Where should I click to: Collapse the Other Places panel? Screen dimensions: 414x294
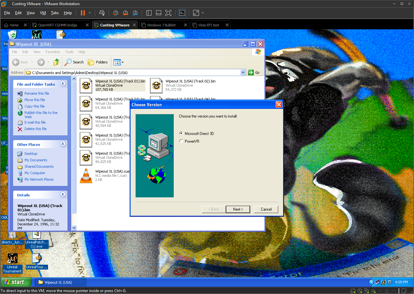[63, 144]
